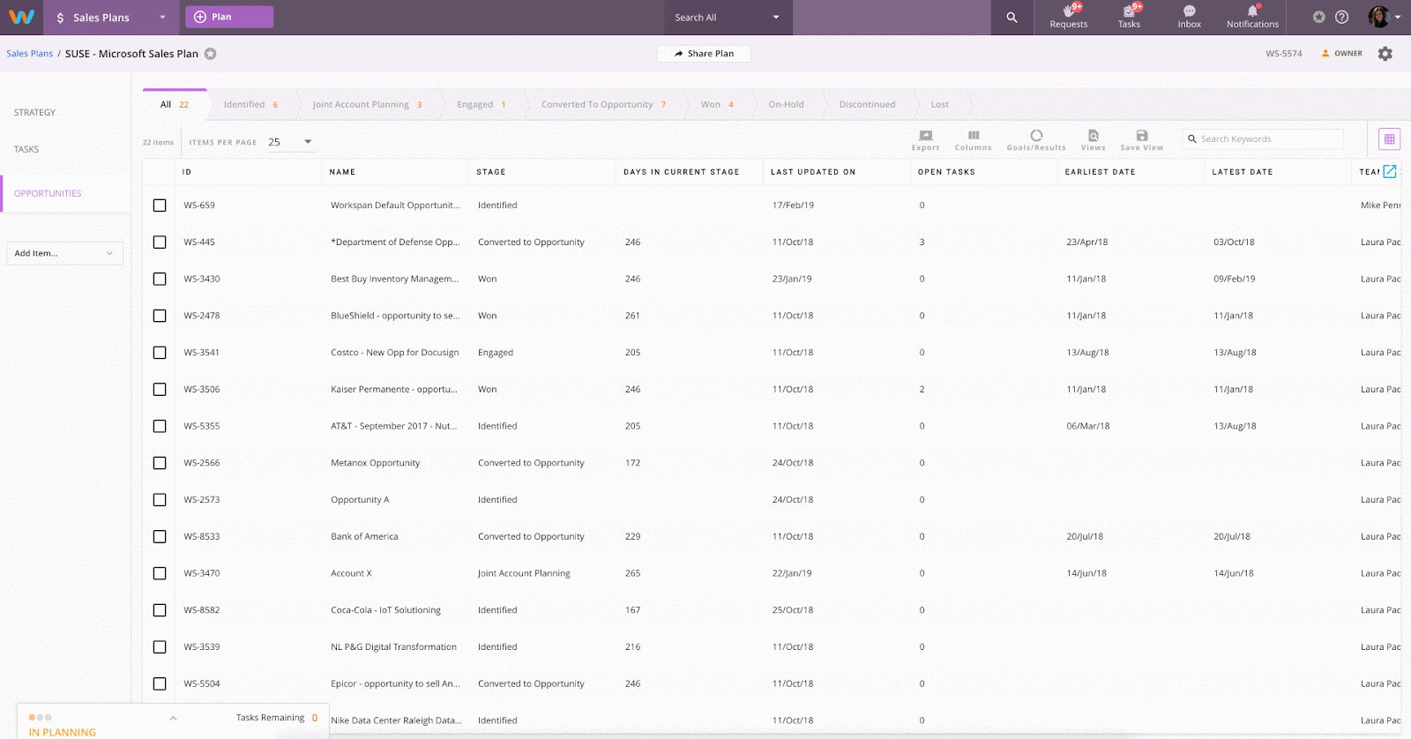Click the Views icon
Viewport: 1411px width, 739px height.
click(x=1093, y=138)
